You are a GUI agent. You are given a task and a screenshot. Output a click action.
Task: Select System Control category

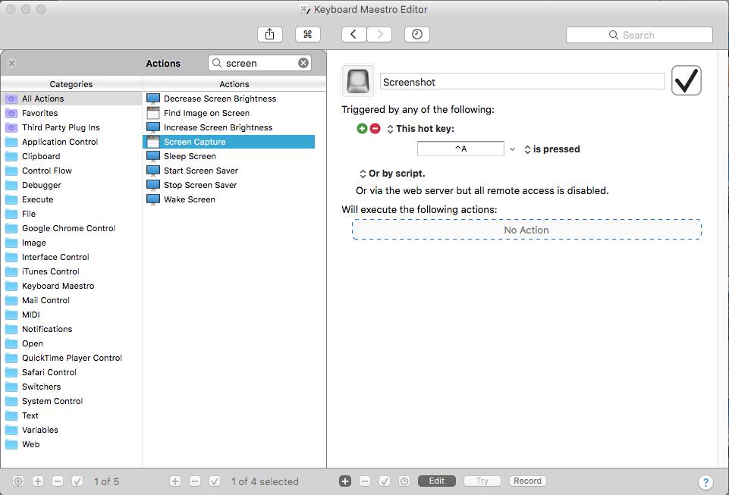coord(71,401)
